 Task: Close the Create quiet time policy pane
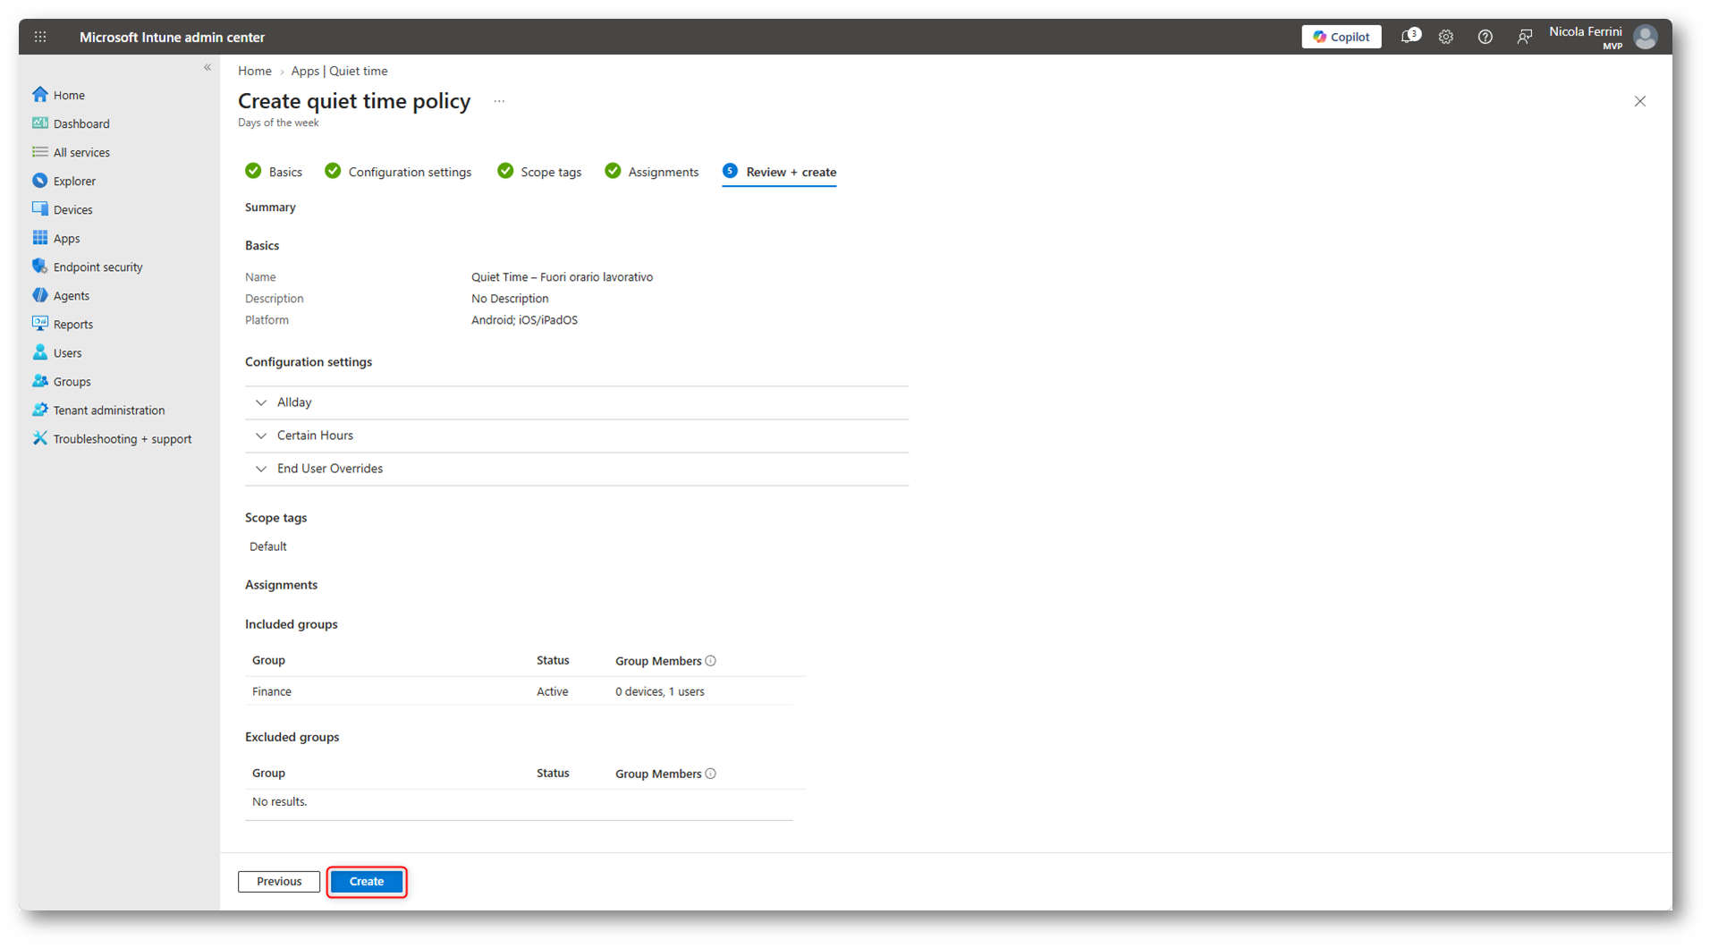1640,101
